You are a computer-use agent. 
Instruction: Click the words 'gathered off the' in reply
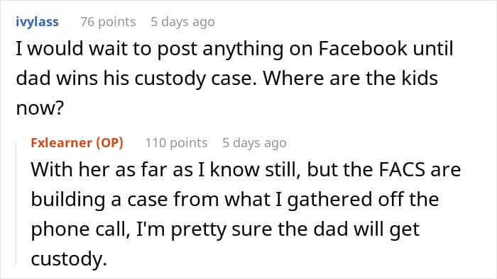point(363,200)
